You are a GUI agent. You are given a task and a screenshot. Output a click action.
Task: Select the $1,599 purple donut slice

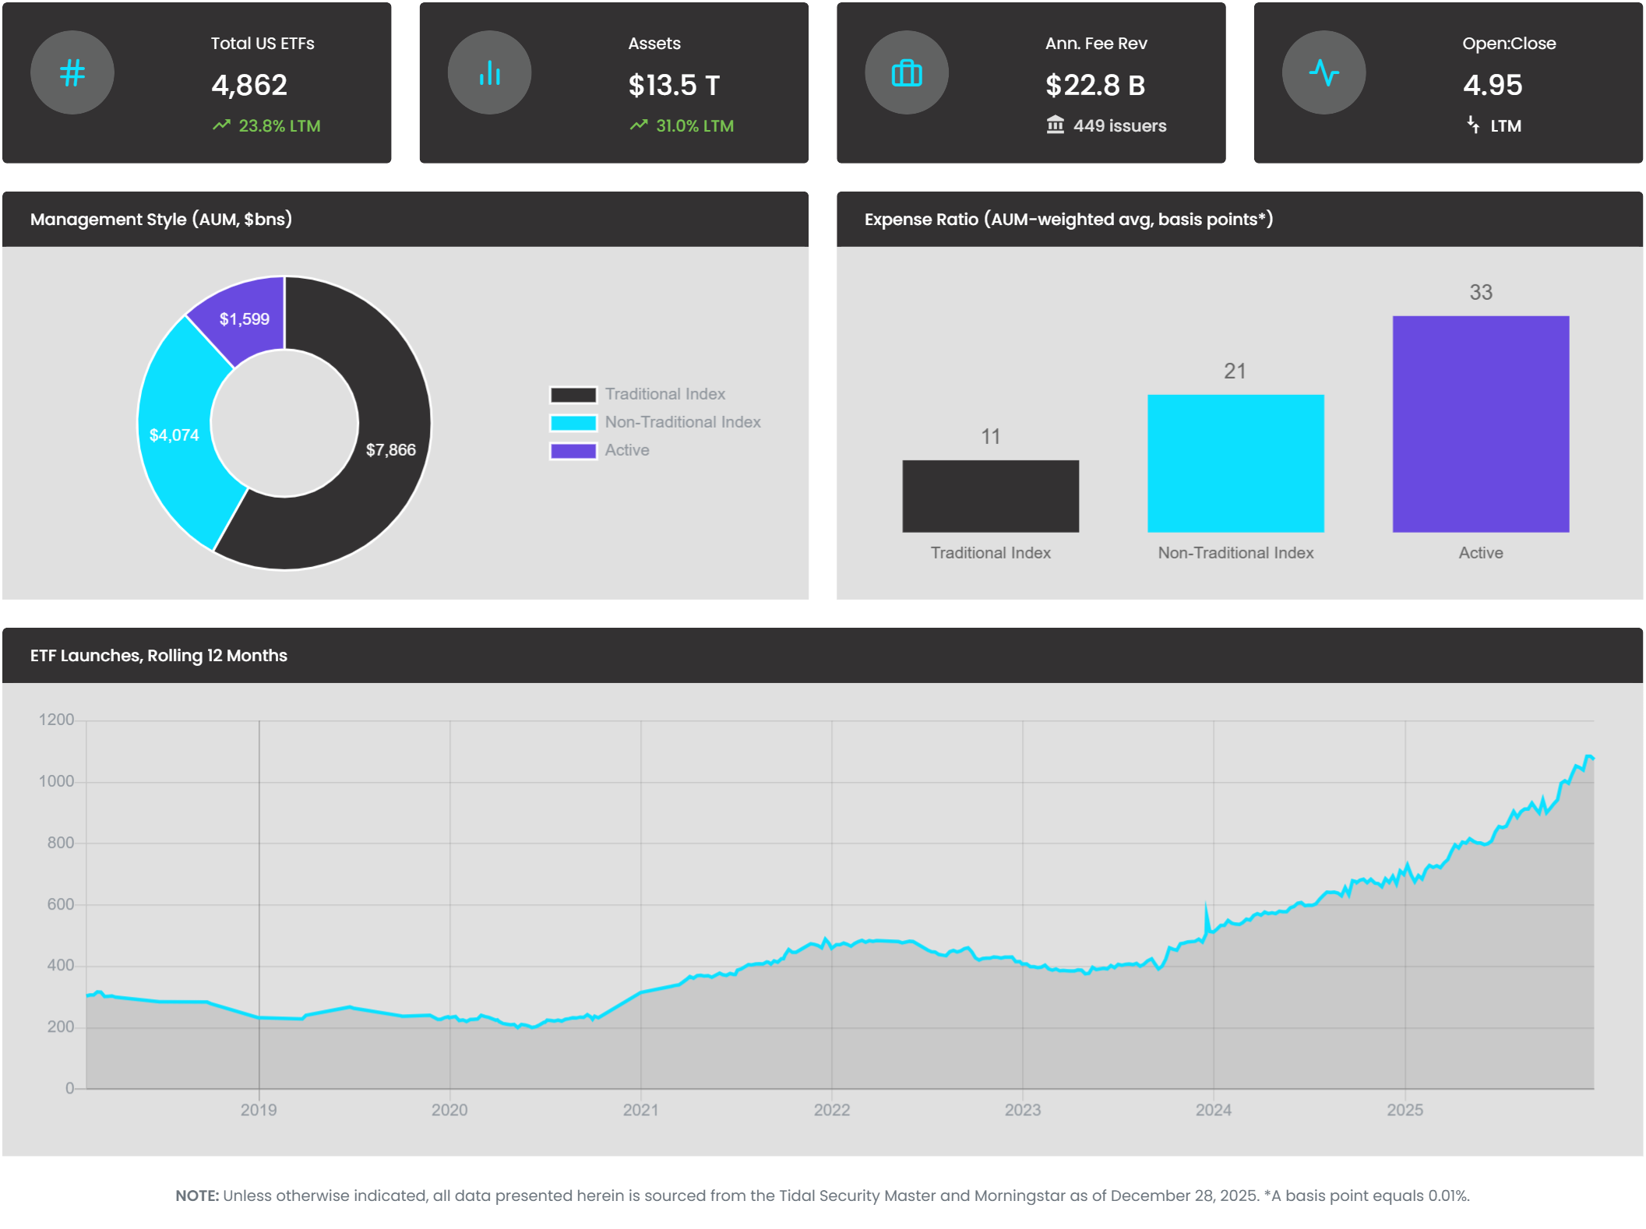245,319
